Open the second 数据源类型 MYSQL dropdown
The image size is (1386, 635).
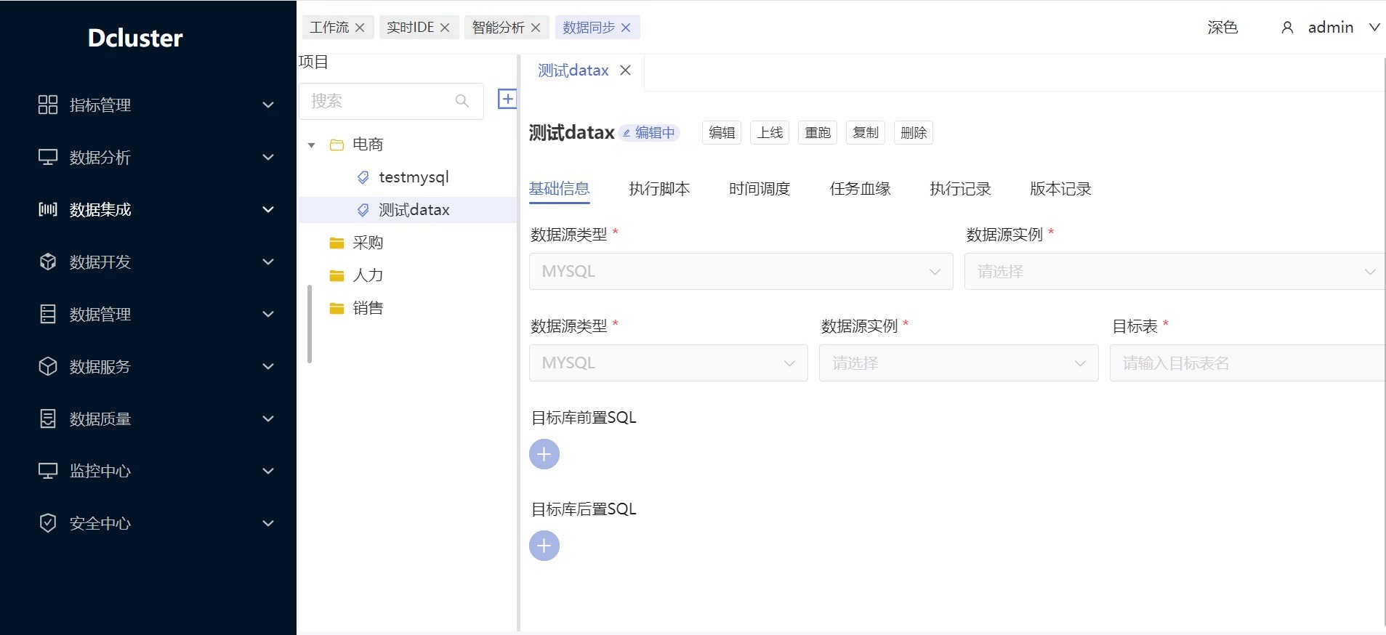pyautogui.click(x=668, y=363)
